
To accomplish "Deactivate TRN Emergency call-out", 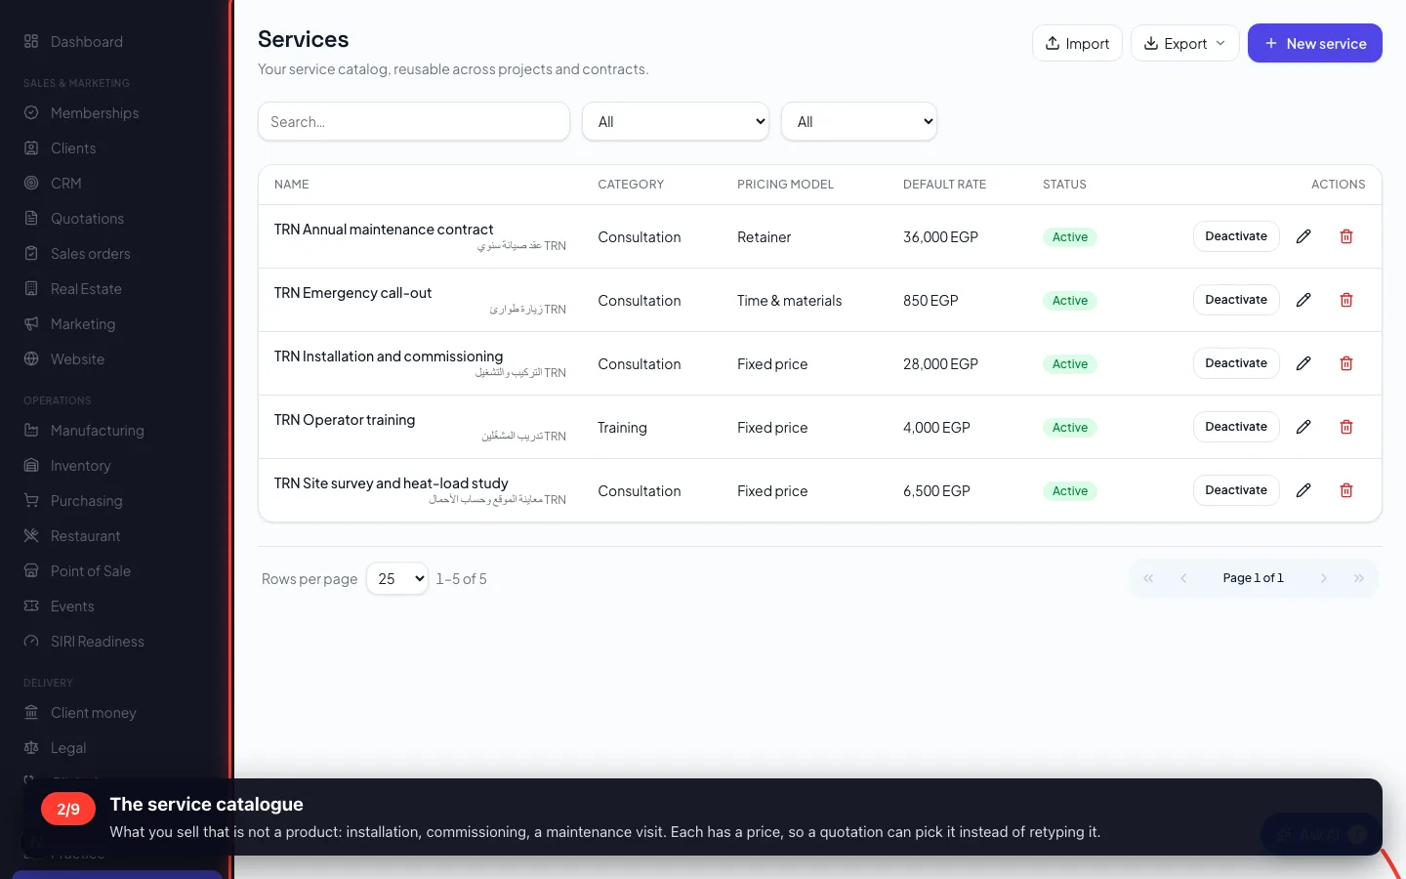I will click(x=1236, y=300).
